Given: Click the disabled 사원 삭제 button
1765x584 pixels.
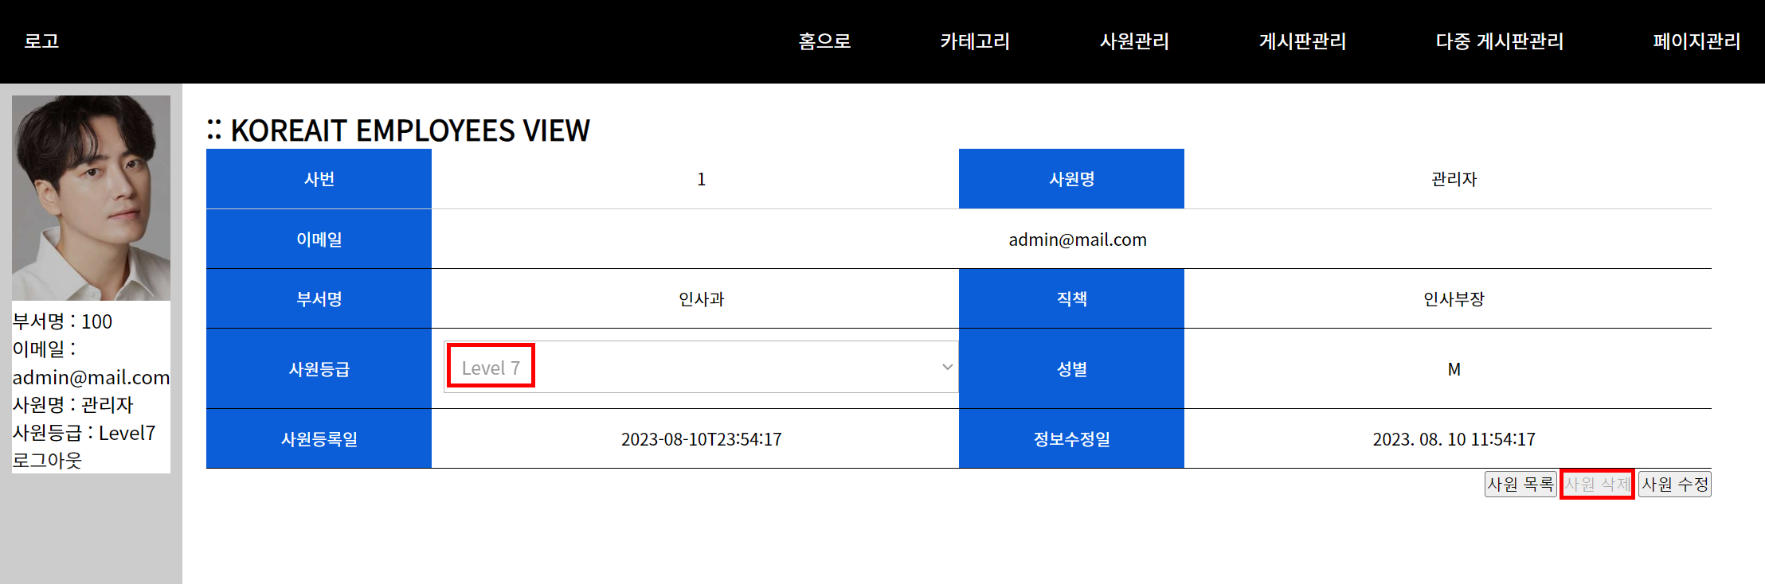Looking at the screenshot, I should pos(1597,484).
